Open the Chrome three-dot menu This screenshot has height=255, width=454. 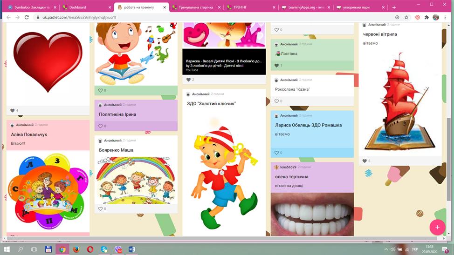coord(445,17)
